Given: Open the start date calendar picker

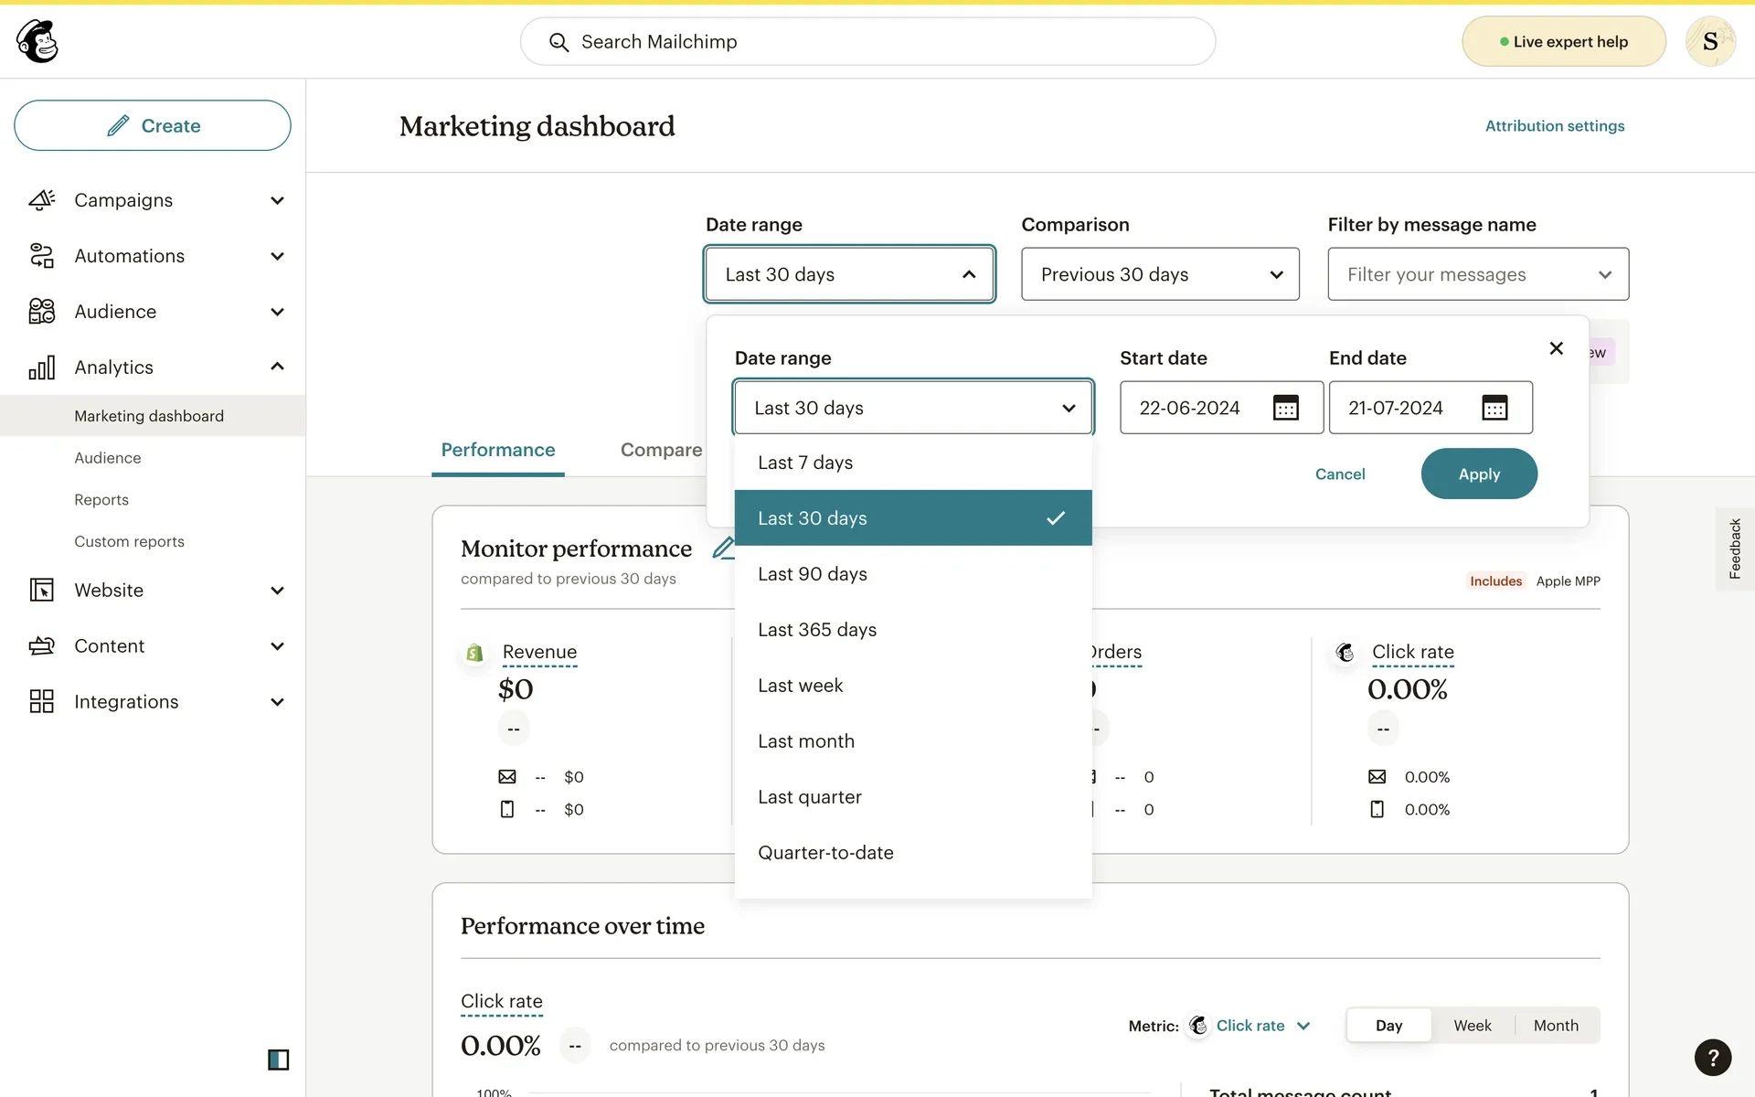Looking at the screenshot, I should pos(1285,408).
